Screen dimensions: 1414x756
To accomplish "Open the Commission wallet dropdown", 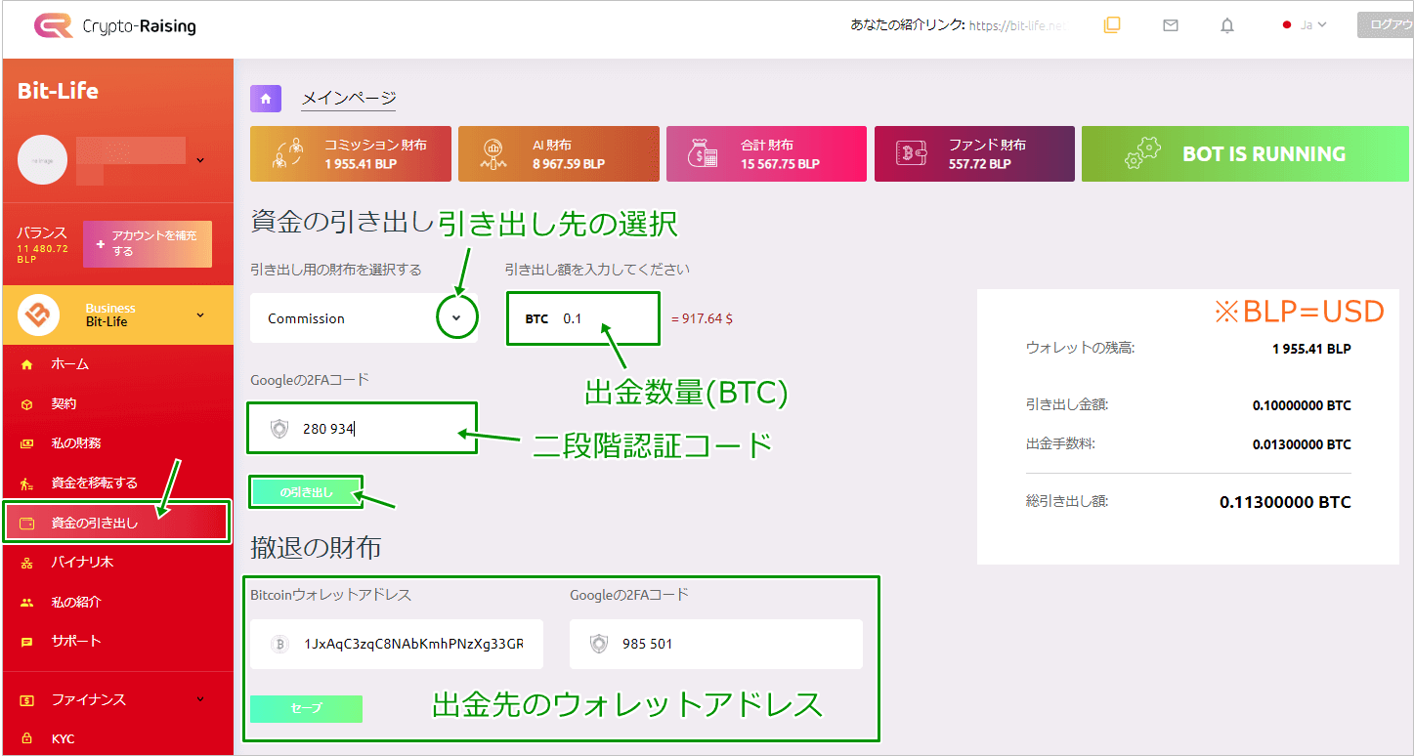I will (364, 318).
